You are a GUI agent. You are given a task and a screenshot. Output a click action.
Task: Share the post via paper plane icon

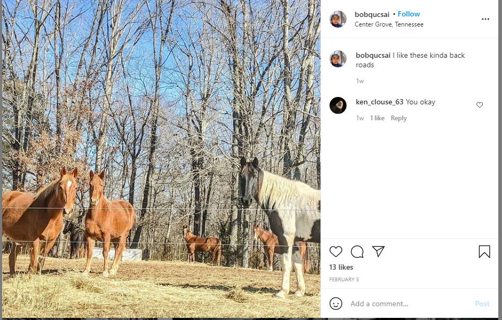[378, 252]
